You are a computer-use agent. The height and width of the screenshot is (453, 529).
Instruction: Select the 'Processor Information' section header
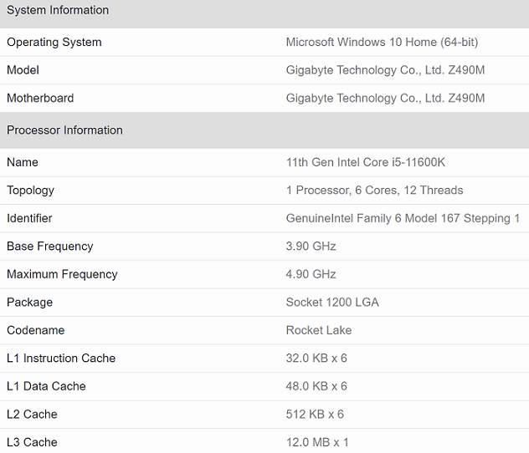click(x=64, y=130)
